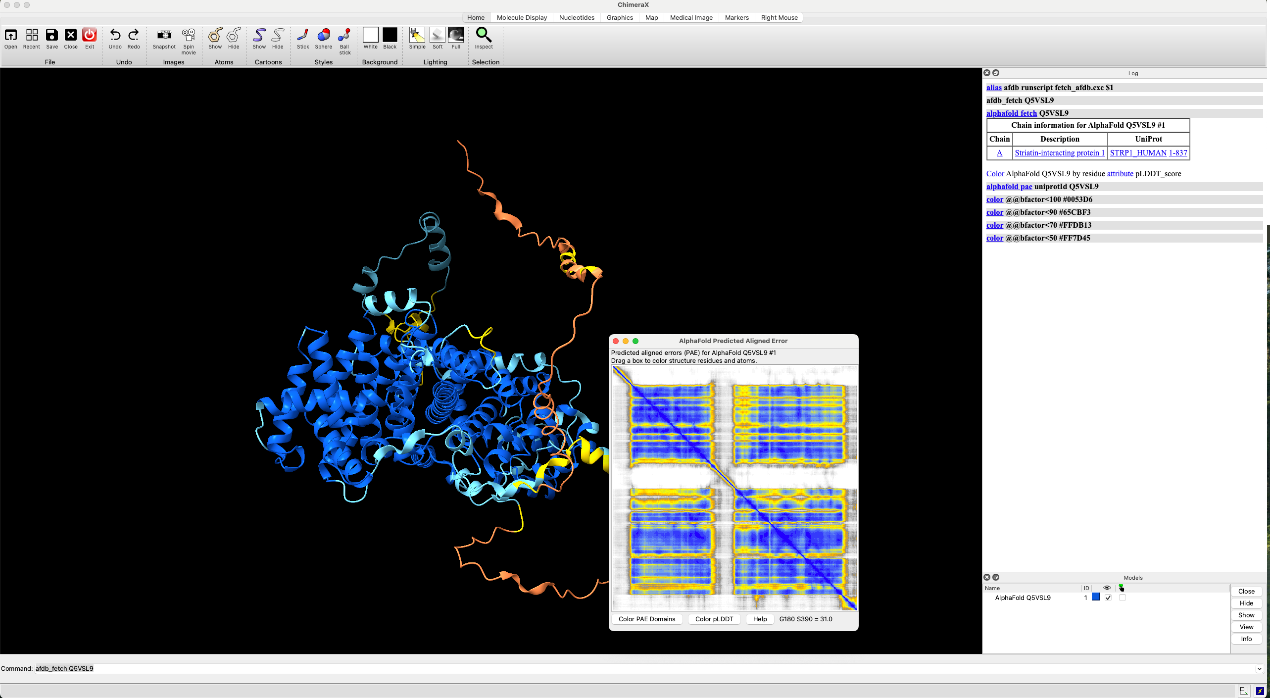Open the Molecule Display tab

click(522, 17)
